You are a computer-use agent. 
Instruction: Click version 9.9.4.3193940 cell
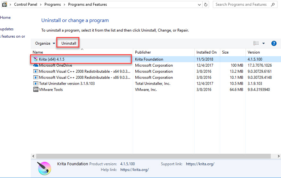click(259, 90)
